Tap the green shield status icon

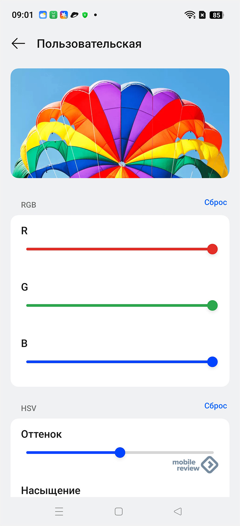point(85,15)
